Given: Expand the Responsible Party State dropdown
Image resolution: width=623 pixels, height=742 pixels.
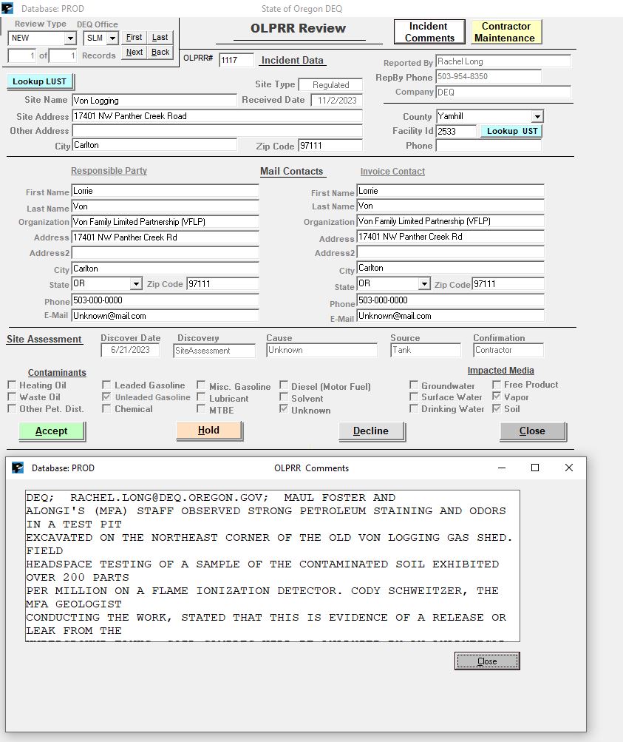Looking at the screenshot, I should 136,284.
